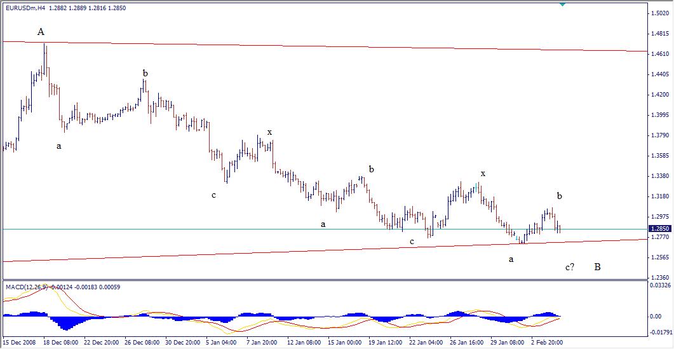
Task: Select the 'b' label above 26 Dec high
Action: coord(145,73)
